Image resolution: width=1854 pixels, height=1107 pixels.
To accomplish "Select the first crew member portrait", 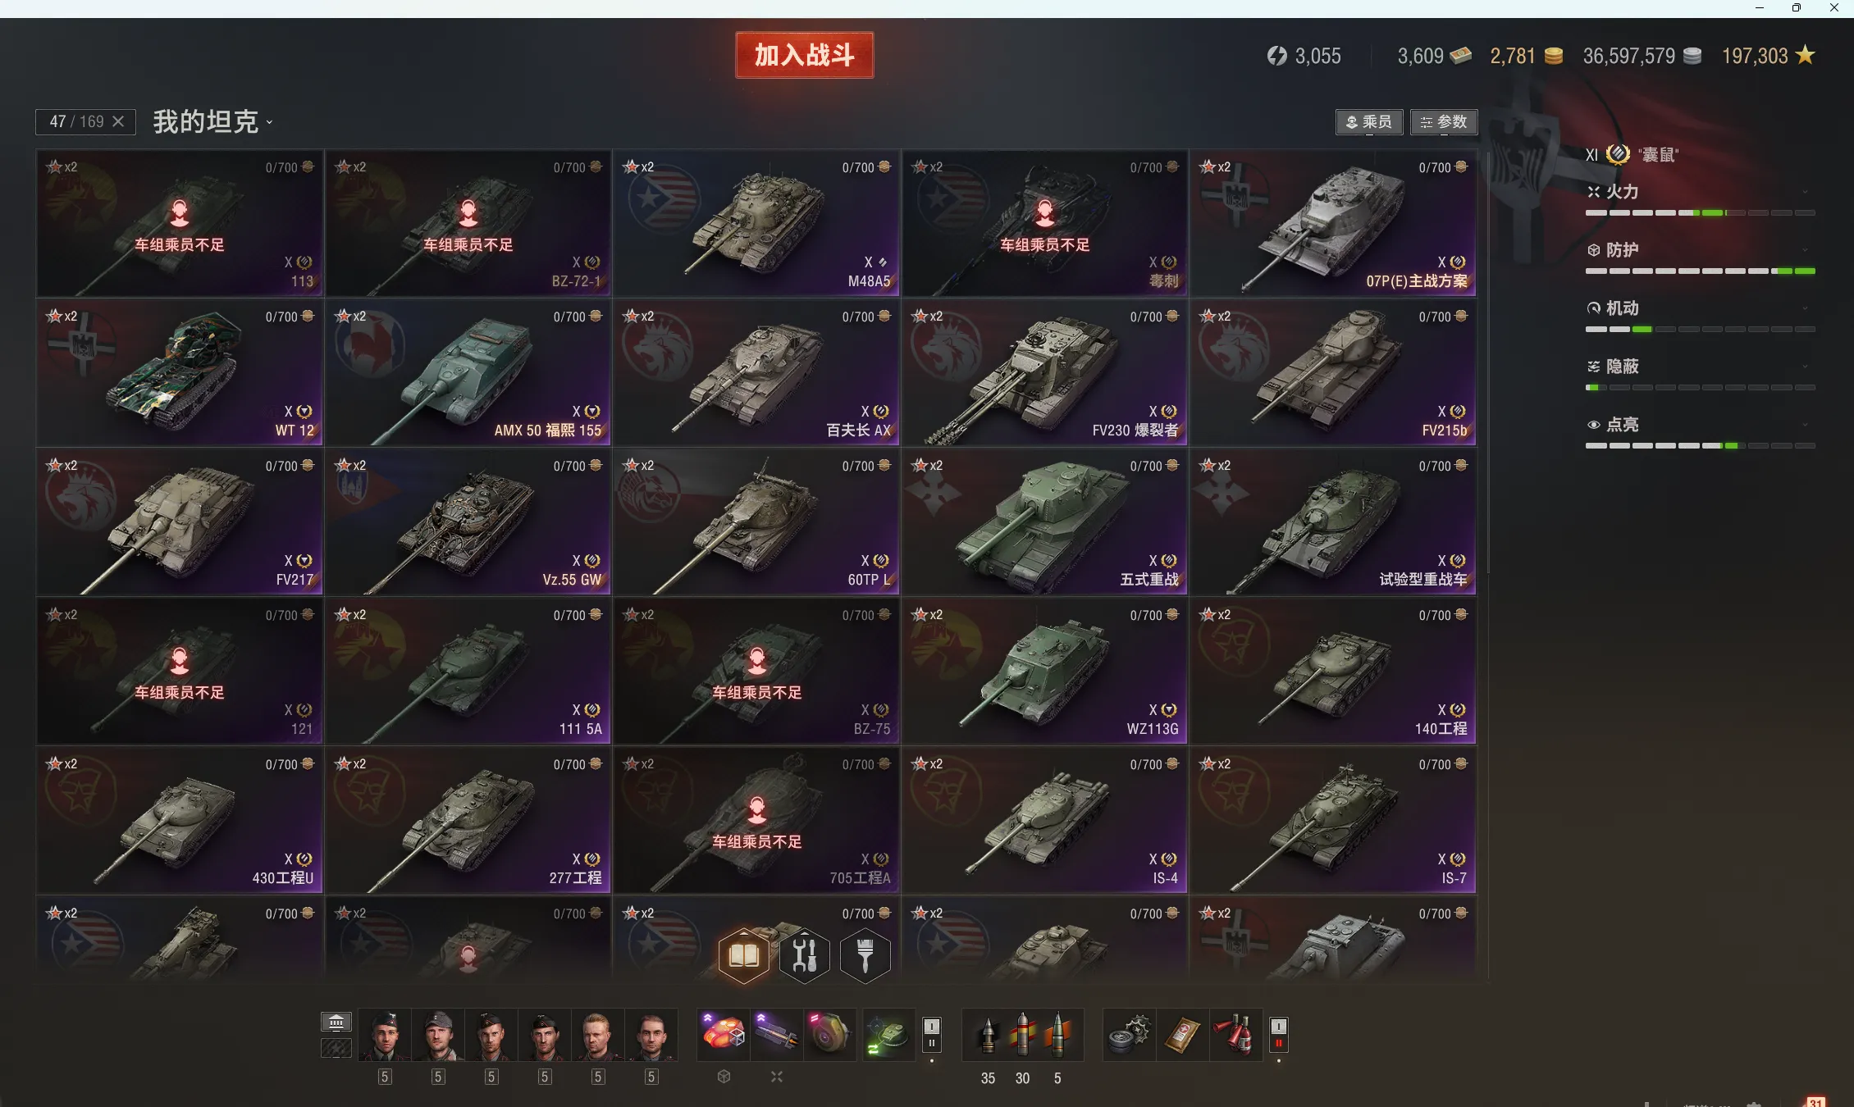I will tap(385, 1036).
